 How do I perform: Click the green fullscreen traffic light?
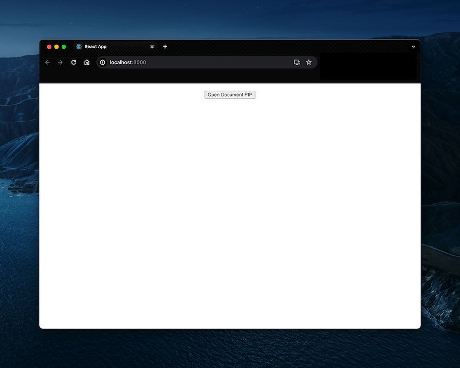pyautogui.click(x=63, y=46)
